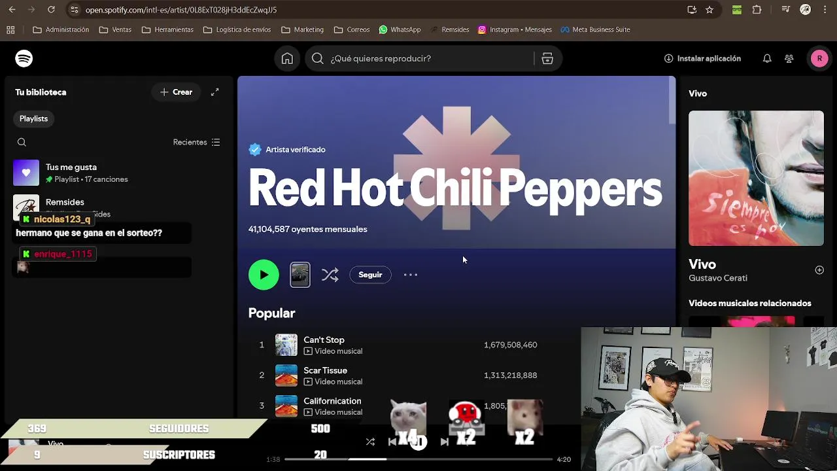
Task: Open the WhatsApp bookmark
Action: click(400, 29)
